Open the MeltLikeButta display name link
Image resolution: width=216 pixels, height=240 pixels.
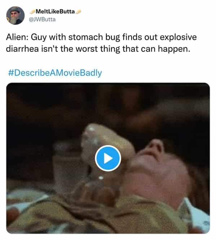pos(55,12)
